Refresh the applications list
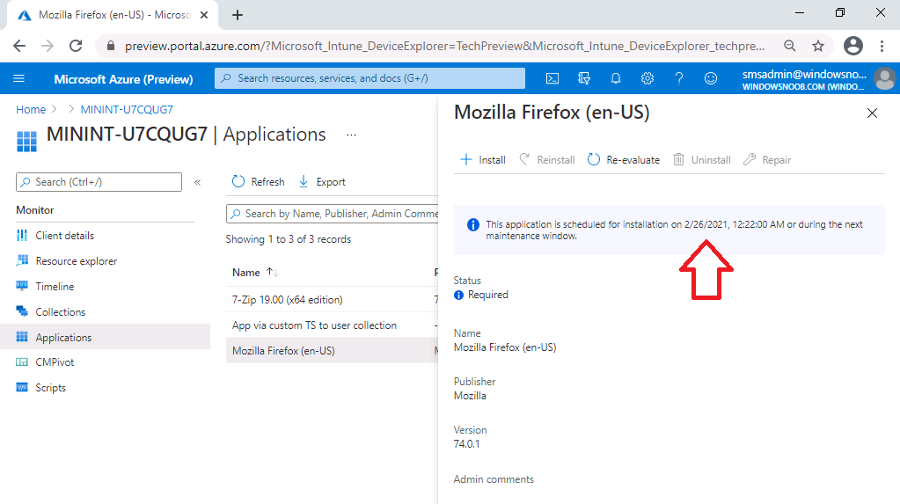 (x=259, y=182)
